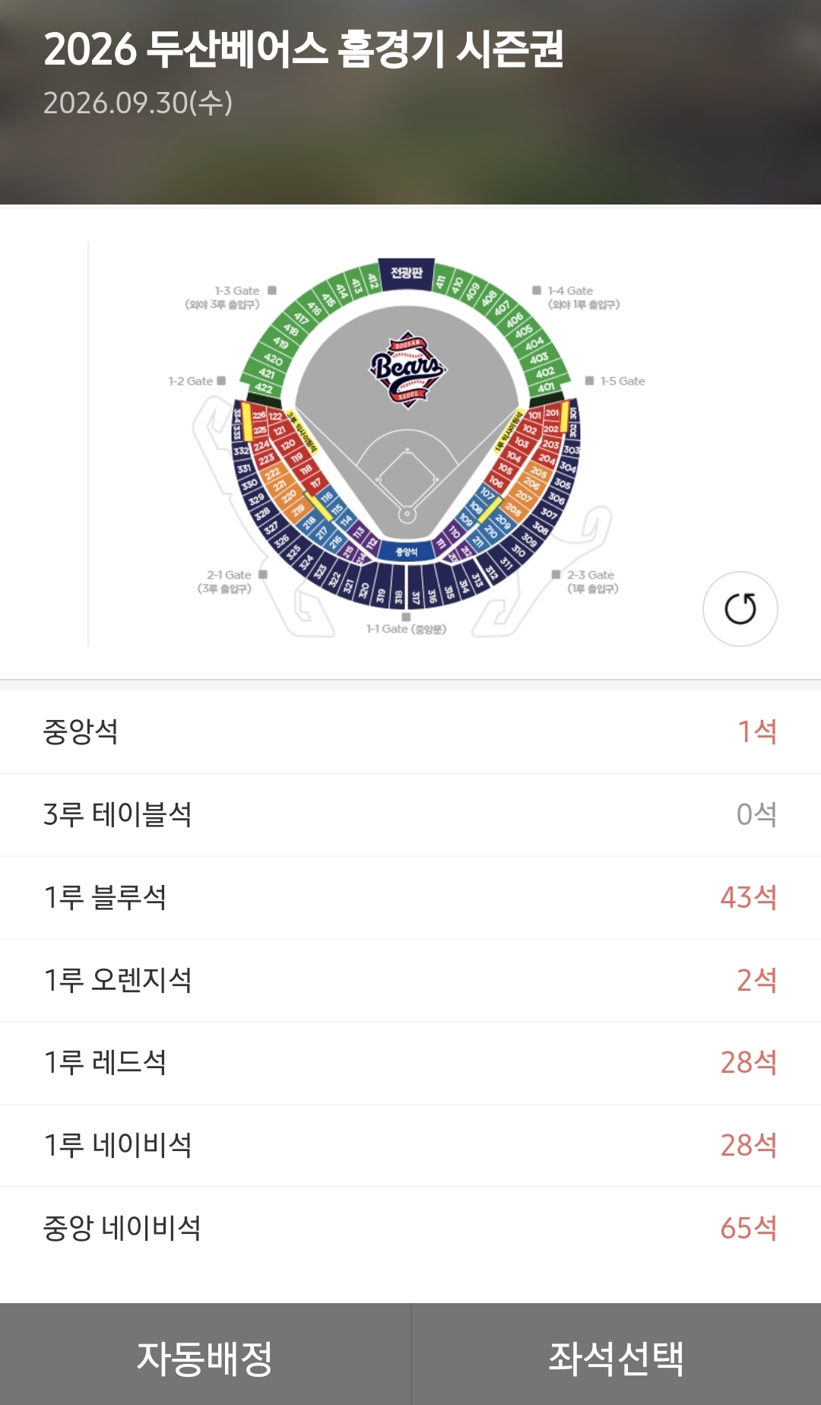Select the 1루 오렌지석 row
Viewport: 821px width, 1405px height.
[410, 981]
